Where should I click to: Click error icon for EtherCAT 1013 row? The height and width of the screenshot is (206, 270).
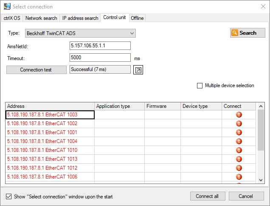click(239, 159)
